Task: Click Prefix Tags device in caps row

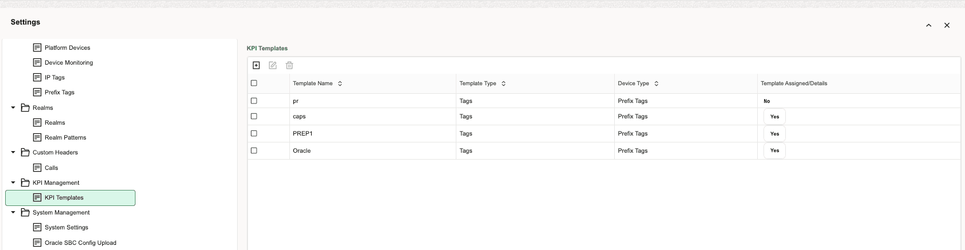Action: click(x=633, y=116)
